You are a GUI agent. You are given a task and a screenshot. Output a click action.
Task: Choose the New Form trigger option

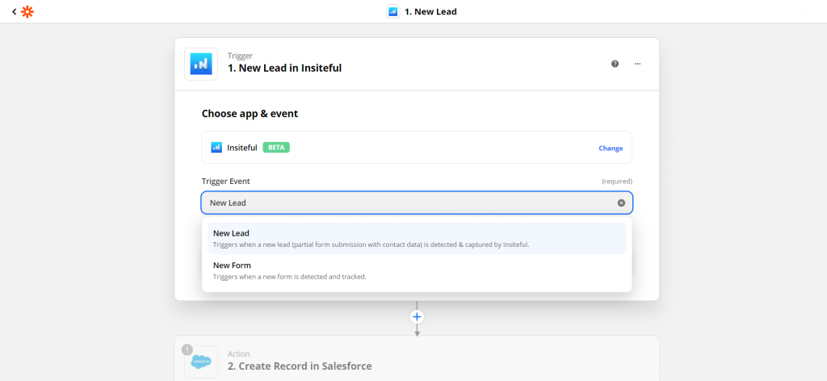coord(417,270)
